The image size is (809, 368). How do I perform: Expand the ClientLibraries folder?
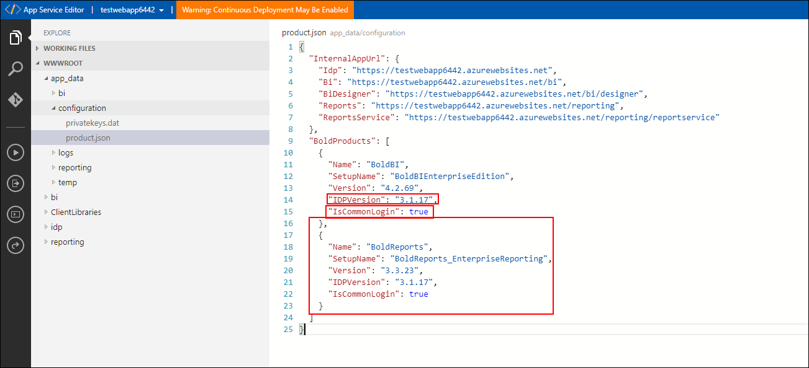150,212
